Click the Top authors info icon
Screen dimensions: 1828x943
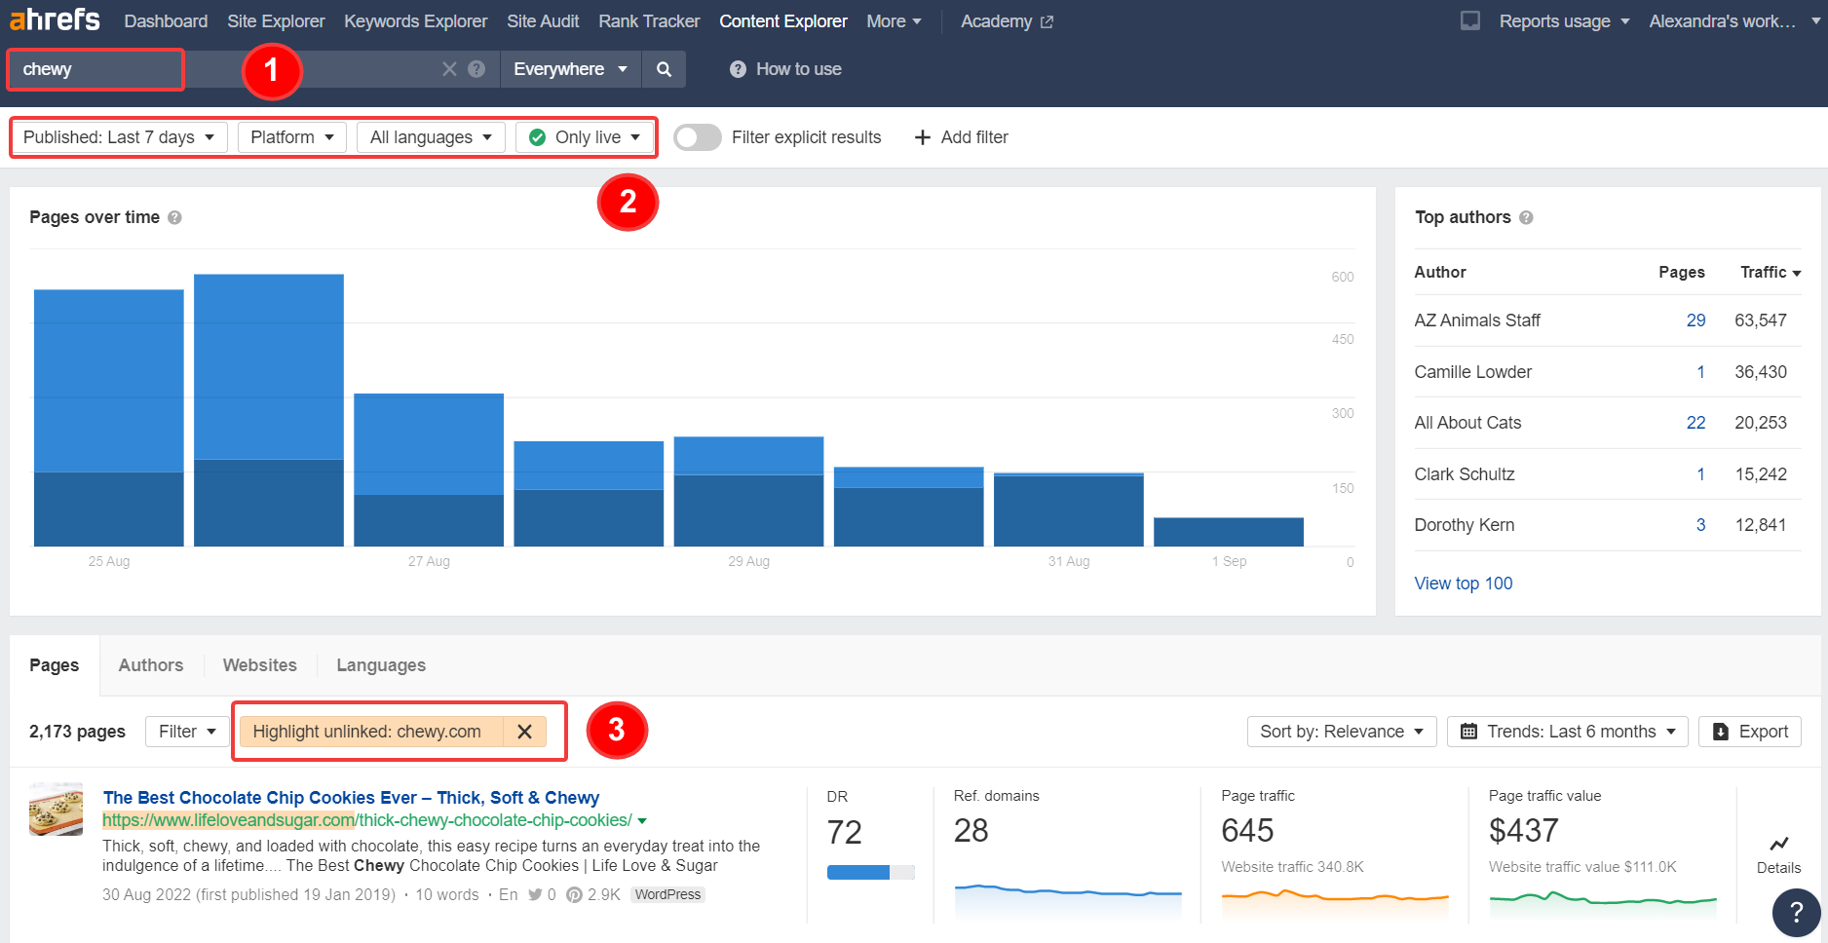[x=1526, y=218]
